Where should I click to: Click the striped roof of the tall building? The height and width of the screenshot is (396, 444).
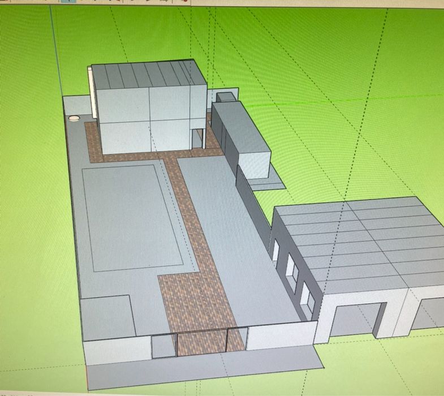click(x=149, y=74)
